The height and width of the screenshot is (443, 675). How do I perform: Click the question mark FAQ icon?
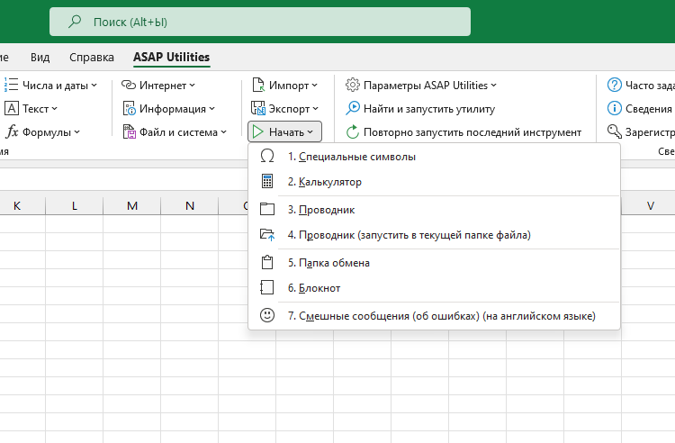point(615,86)
